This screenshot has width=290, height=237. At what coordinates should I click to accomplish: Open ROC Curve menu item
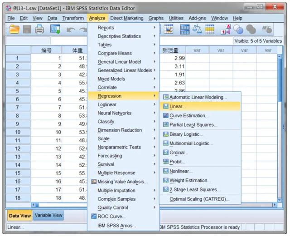coord(123,216)
